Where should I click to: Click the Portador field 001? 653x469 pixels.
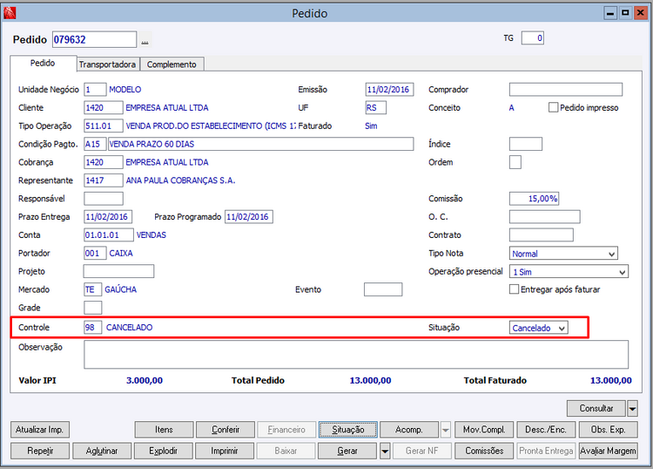pos(95,254)
